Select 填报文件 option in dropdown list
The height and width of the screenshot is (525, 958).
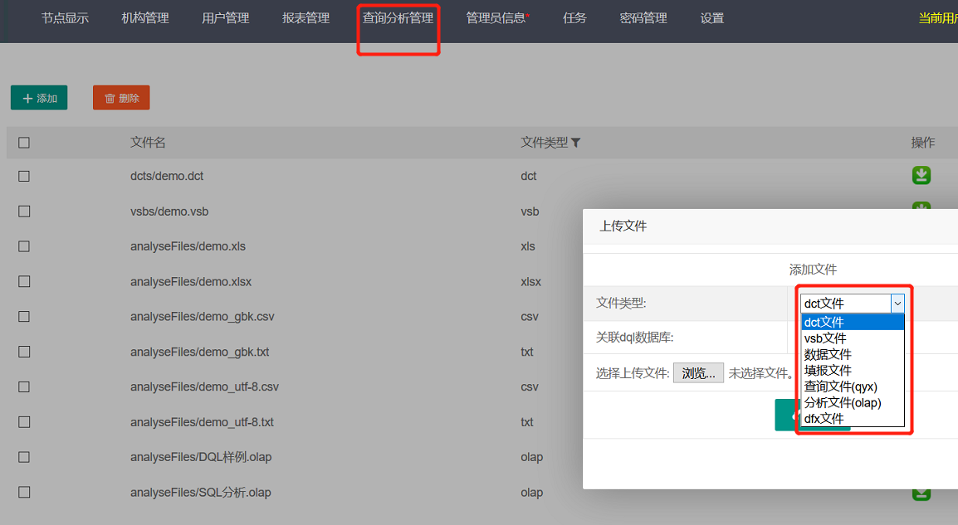click(x=853, y=371)
